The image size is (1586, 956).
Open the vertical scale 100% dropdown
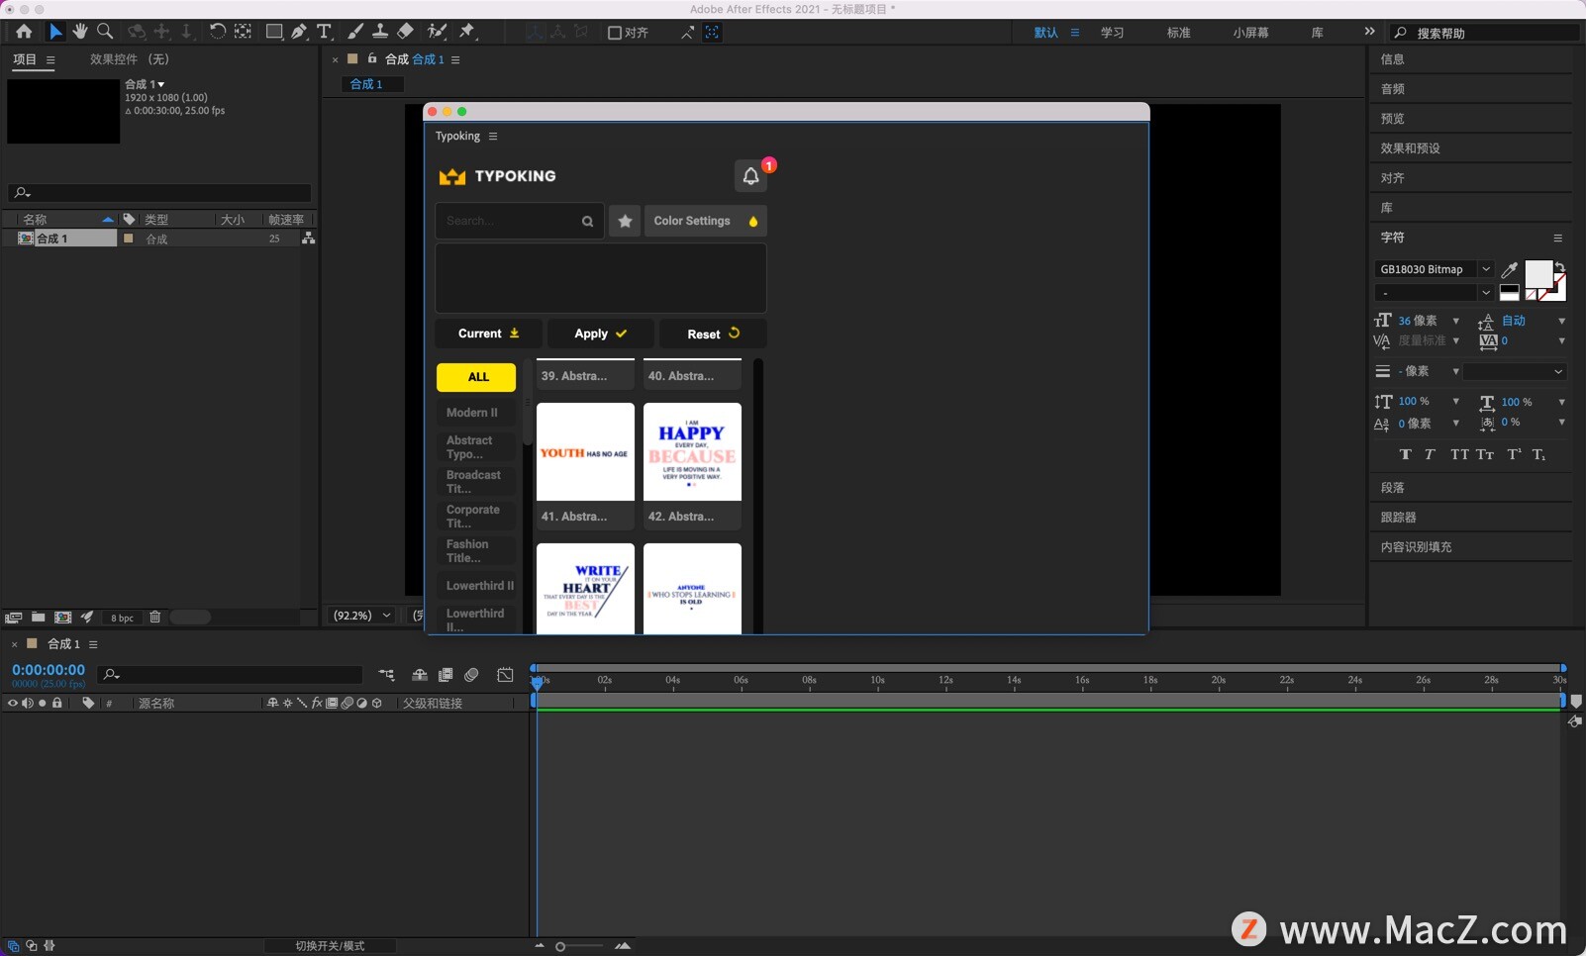pyautogui.click(x=1455, y=402)
